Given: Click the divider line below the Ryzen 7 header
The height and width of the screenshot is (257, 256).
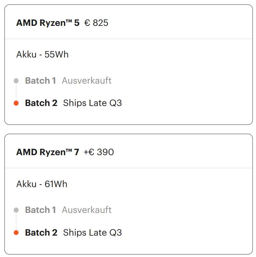Looking at the screenshot, I should pyautogui.click(x=128, y=168).
